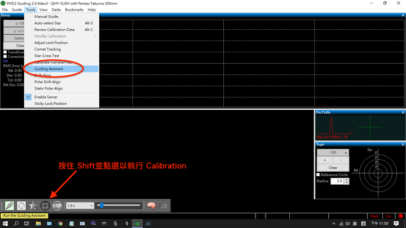Open the brain advanced settings icon
The height and width of the screenshot is (228, 406).
[151, 206]
